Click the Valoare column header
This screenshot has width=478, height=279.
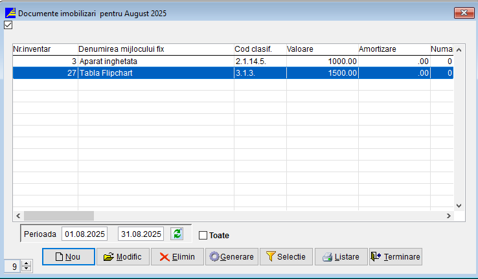[321, 49]
